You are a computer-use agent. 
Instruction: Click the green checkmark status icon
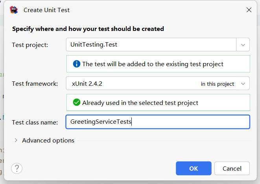[76, 102]
